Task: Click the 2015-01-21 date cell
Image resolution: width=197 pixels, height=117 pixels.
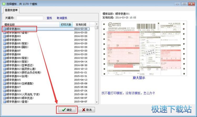Action: point(81,73)
